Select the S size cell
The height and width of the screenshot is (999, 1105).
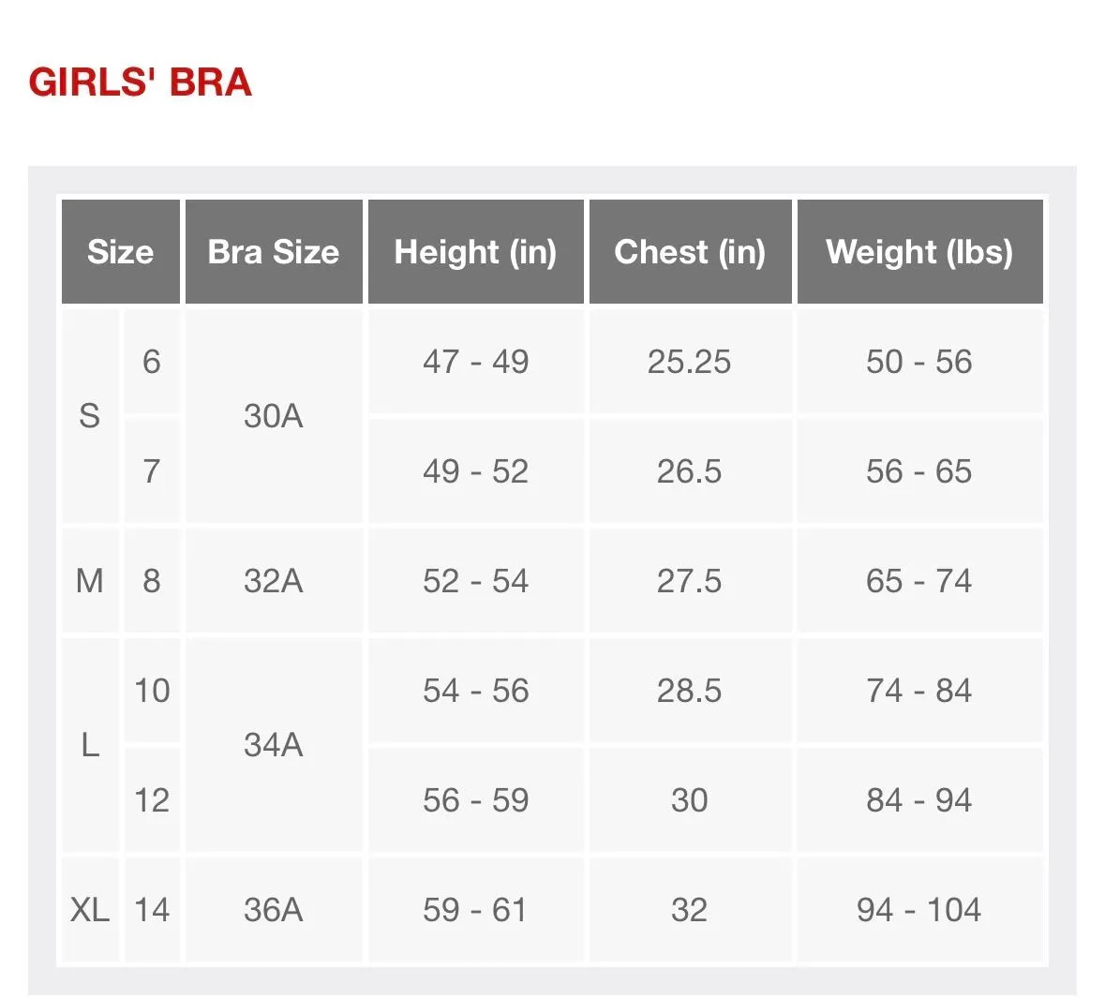click(89, 416)
